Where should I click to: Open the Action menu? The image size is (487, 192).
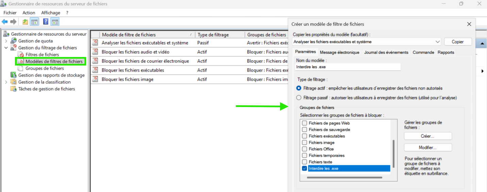(29, 13)
